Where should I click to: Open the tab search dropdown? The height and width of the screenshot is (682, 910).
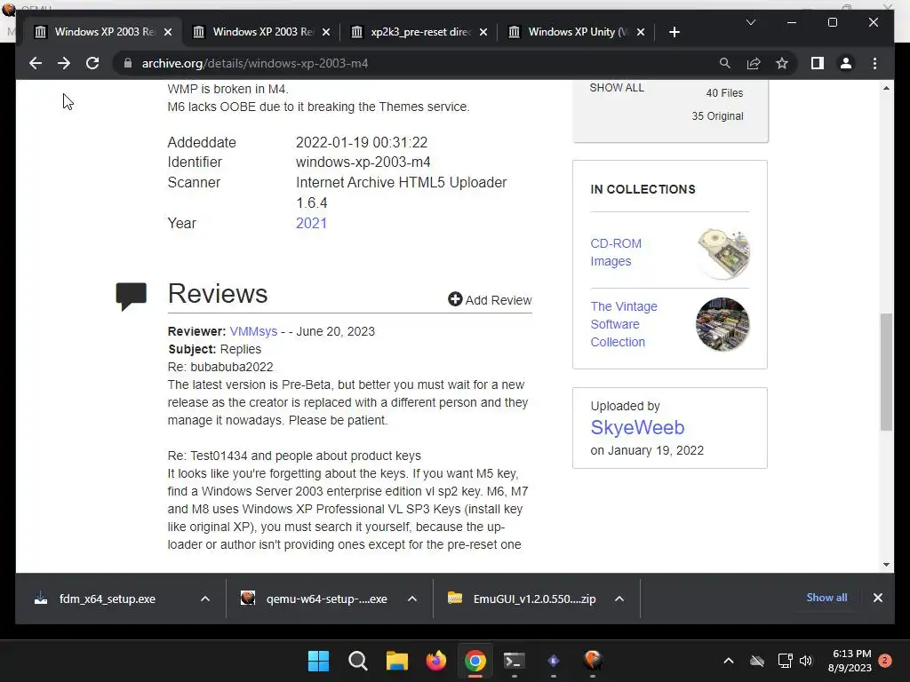click(x=750, y=22)
